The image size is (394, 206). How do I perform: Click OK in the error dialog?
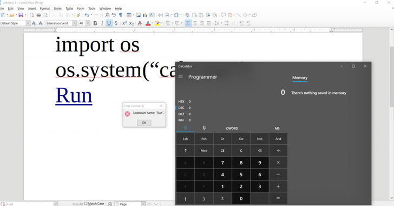coord(144,123)
